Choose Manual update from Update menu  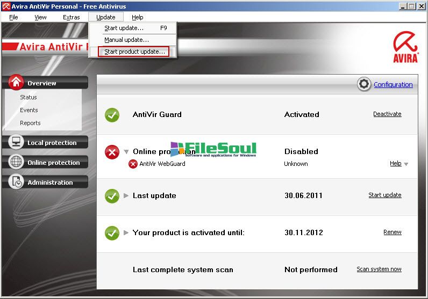(x=126, y=40)
